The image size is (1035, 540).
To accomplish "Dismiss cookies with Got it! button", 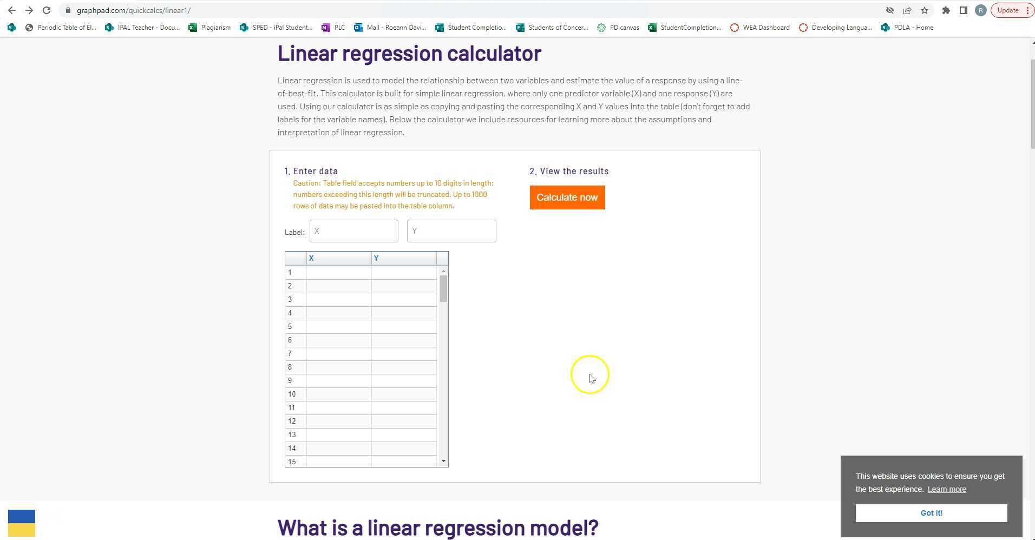I will click(931, 512).
